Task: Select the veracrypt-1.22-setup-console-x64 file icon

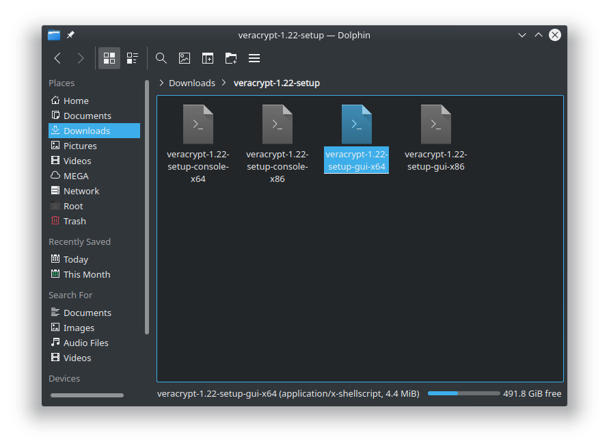Action: 198,124
